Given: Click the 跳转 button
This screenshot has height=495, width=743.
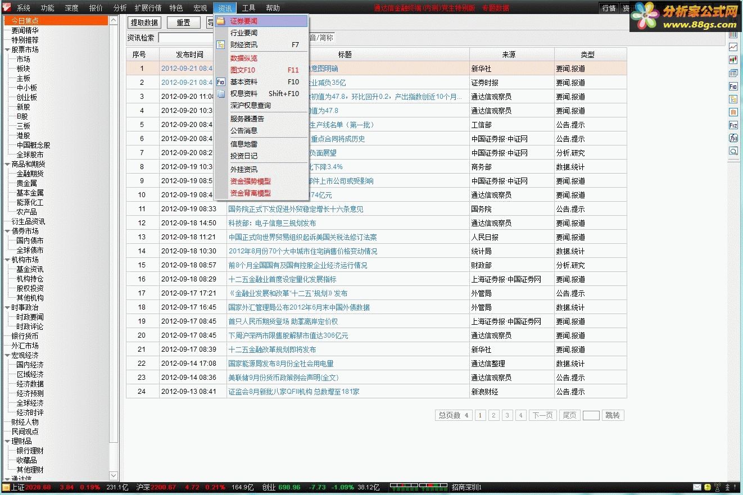Looking at the screenshot, I should click(x=613, y=415).
